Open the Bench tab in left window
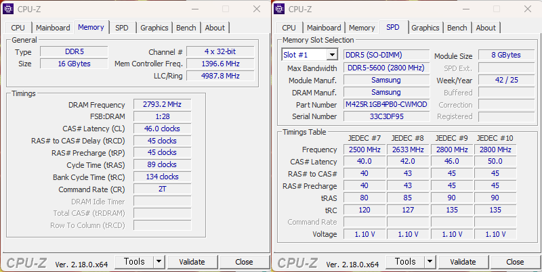 tap(186, 28)
